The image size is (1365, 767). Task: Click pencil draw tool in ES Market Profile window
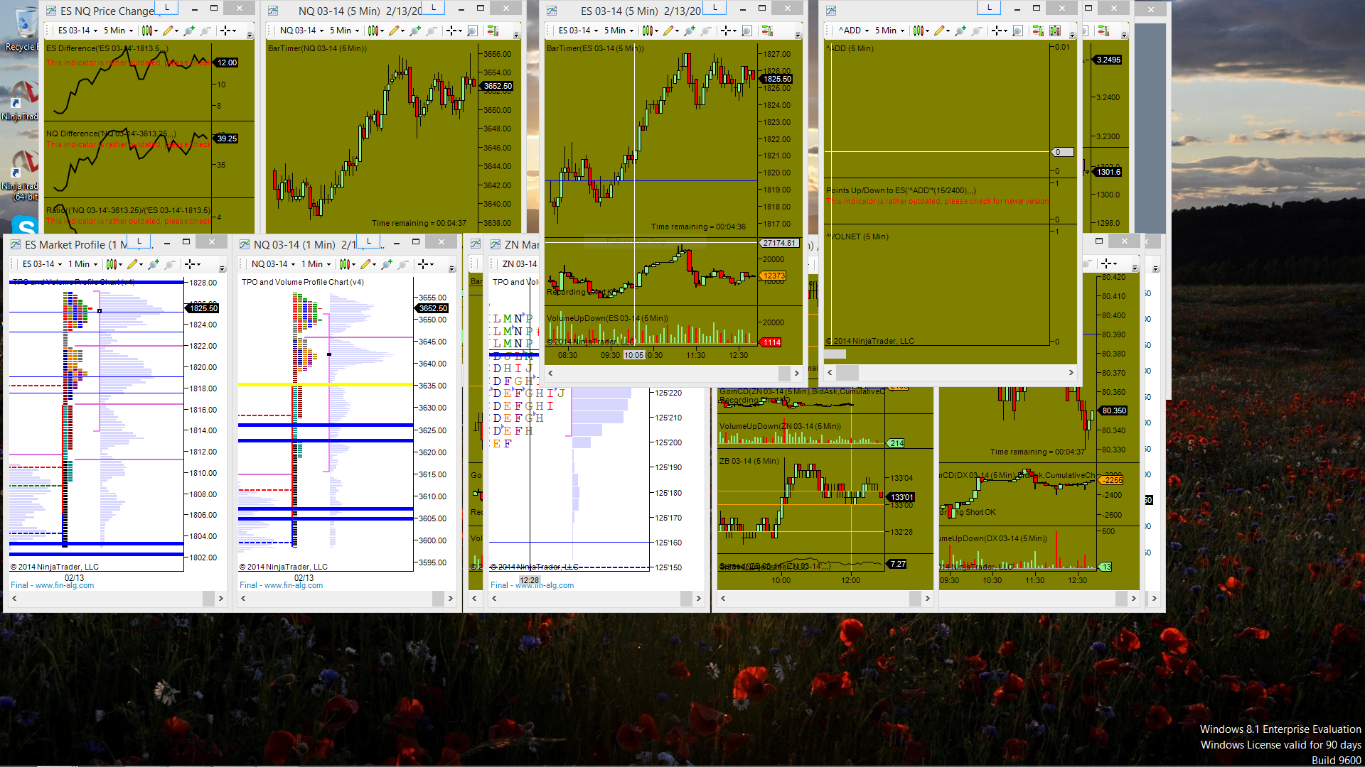[x=132, y=264]
